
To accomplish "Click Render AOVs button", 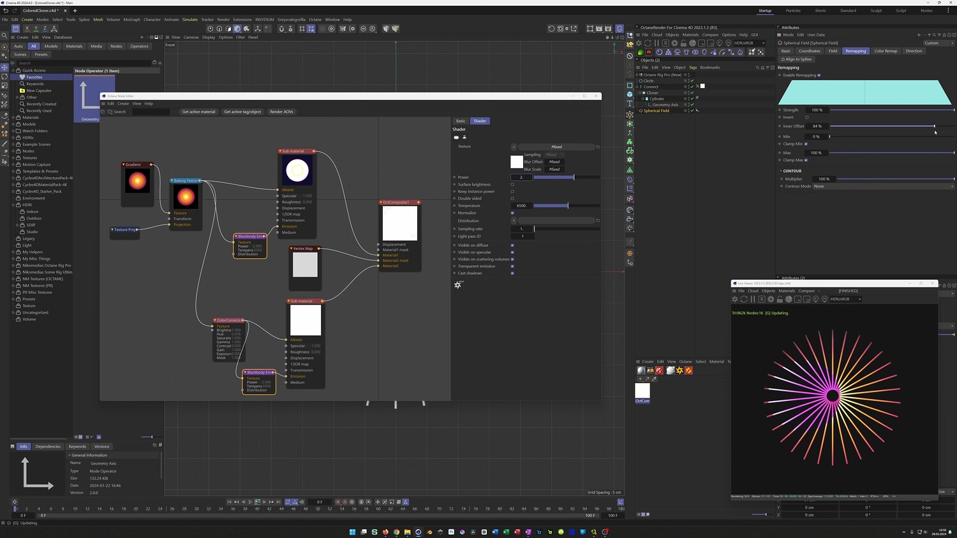I will 281,112.
